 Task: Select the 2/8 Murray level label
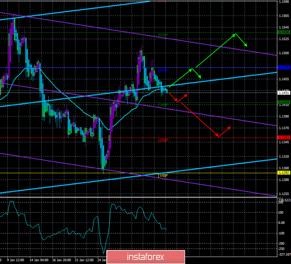pyautogui.click(x=162, y=140)
